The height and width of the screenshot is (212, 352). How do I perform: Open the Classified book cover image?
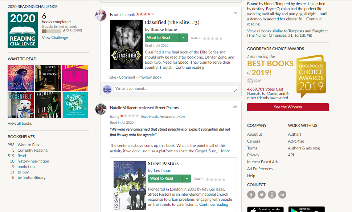[x=126, y=45]
